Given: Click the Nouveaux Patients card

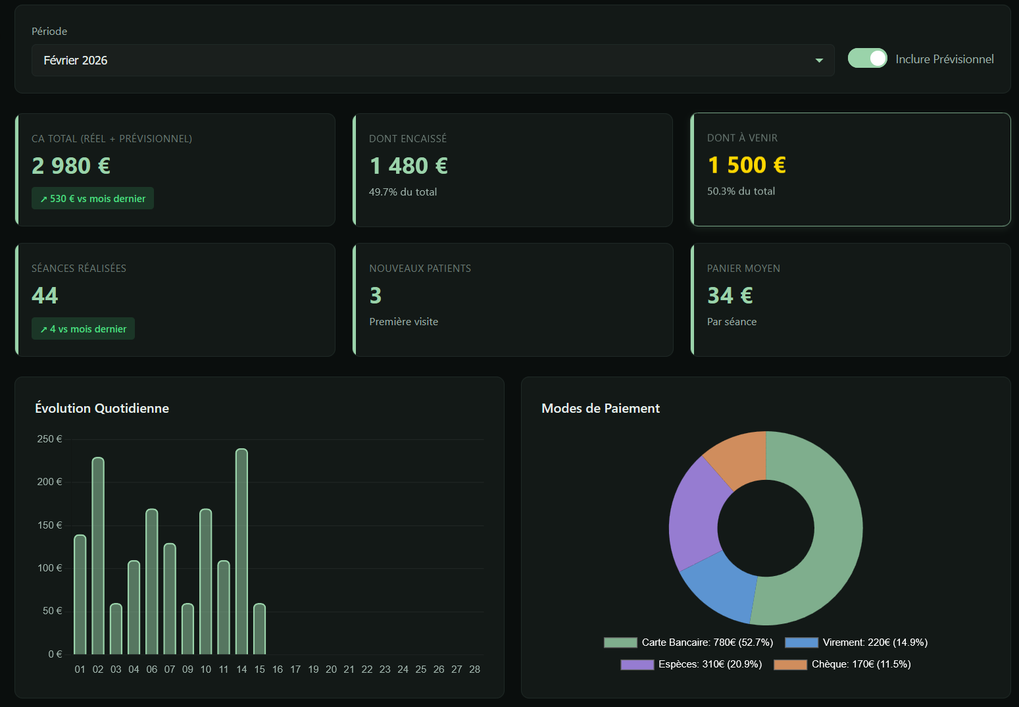Looking at the screenshot, I should pyautogui.click(x=513, y=300).
